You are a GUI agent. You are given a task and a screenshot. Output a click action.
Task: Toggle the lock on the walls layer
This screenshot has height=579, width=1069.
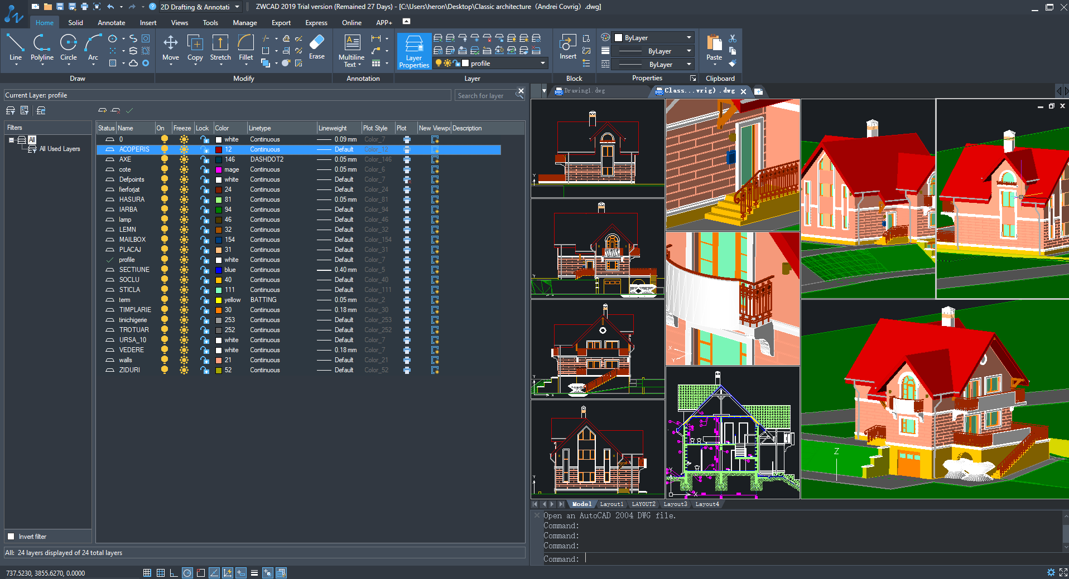click(204, 360)
